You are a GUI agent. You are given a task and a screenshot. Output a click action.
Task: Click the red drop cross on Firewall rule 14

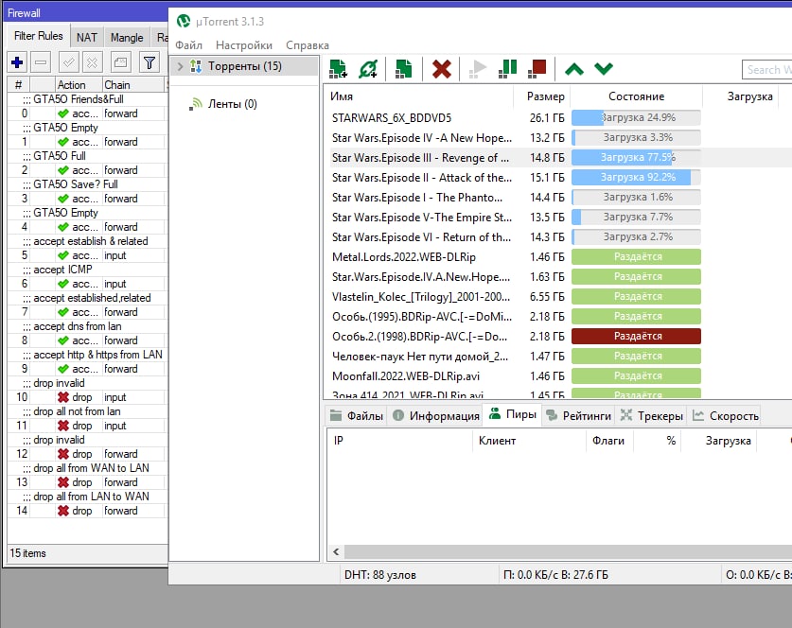pos(63,511)
